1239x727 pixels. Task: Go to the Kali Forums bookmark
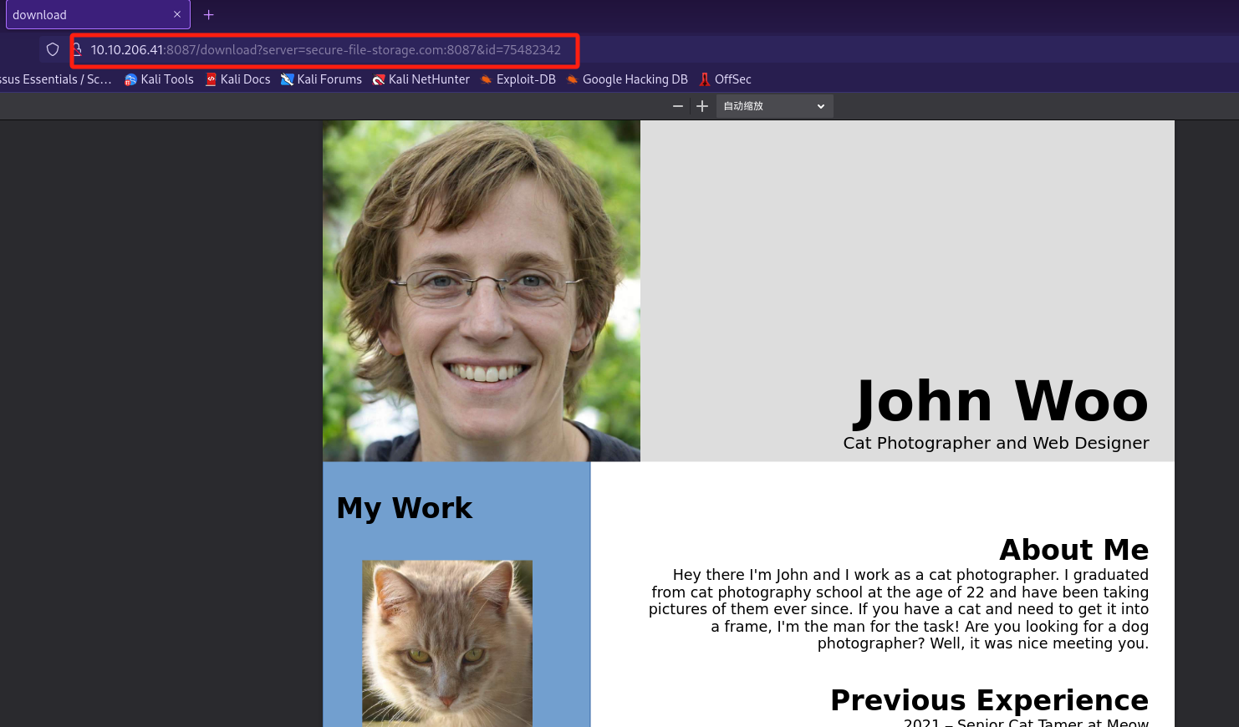322,79
